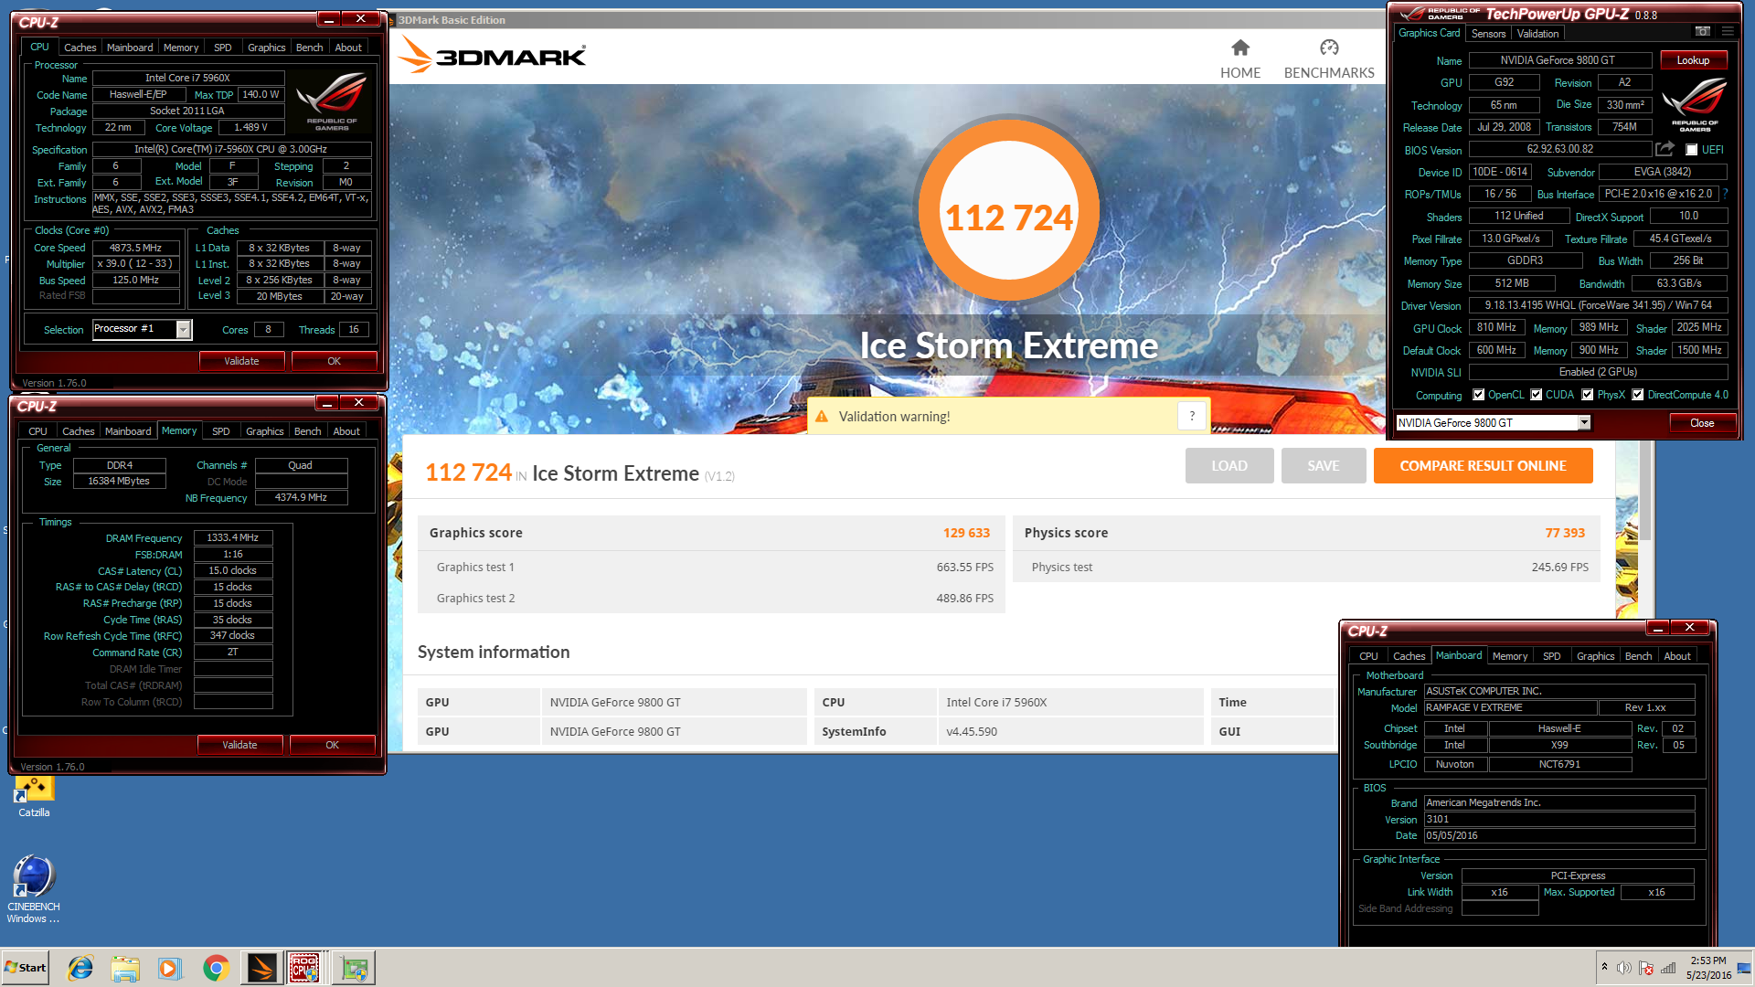Toggle the OpenCL checkbox
Screen dimensions: 1755x987
(1478, 395)
